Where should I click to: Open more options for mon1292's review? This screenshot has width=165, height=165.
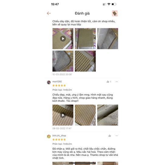click(x=117, y=82)
